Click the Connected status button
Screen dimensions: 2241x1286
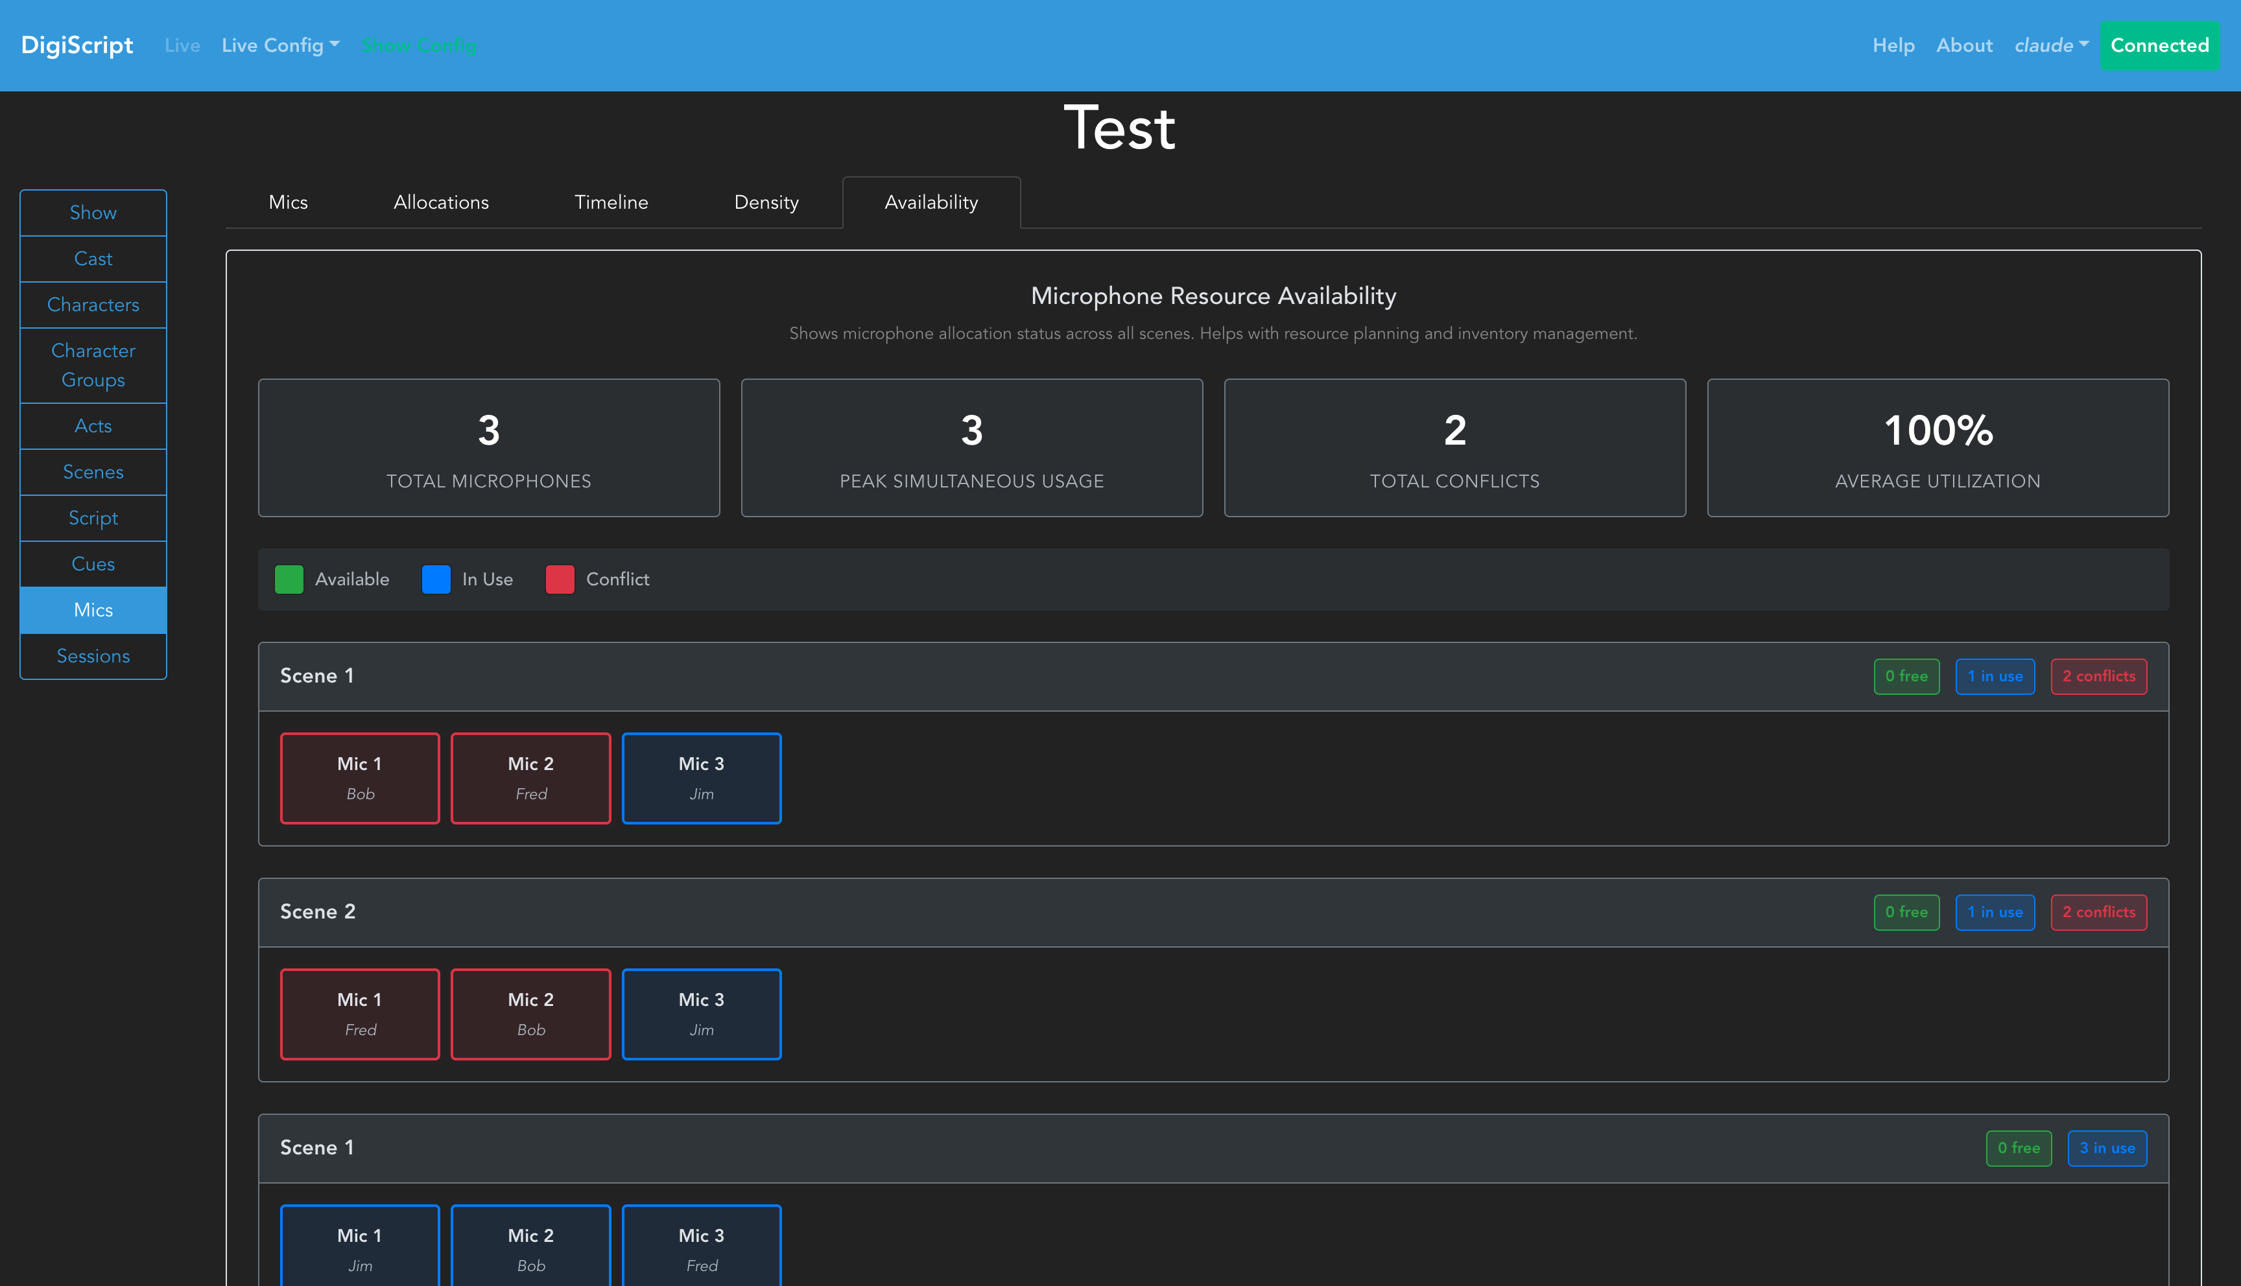(x=2159, y=45)
